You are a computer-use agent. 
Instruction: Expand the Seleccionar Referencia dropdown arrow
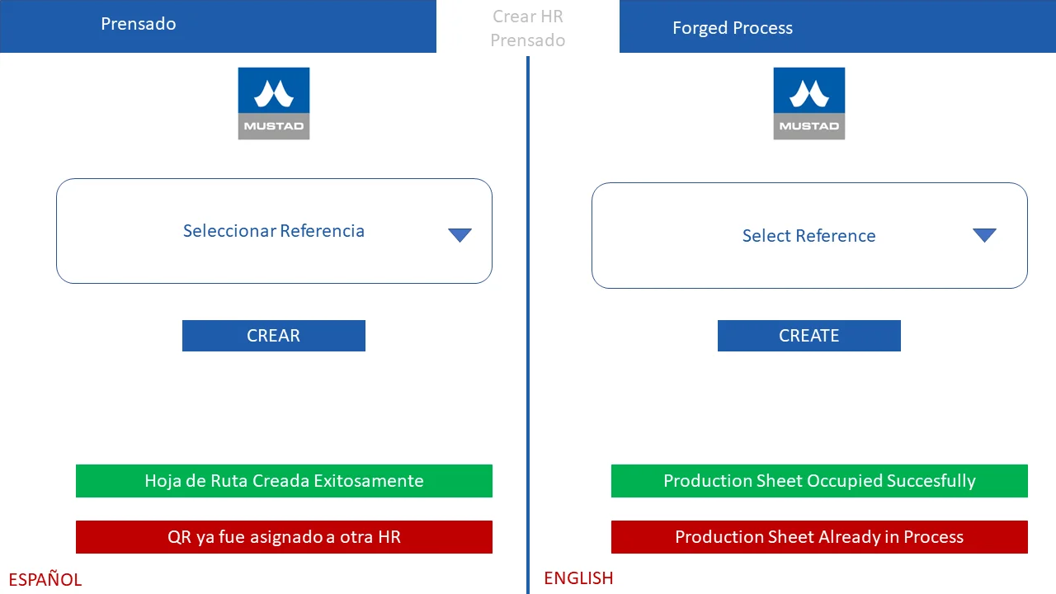click(x=460, y=235)
